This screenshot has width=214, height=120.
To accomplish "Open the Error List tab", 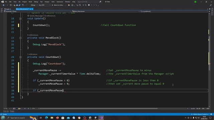I will (6, 111).
